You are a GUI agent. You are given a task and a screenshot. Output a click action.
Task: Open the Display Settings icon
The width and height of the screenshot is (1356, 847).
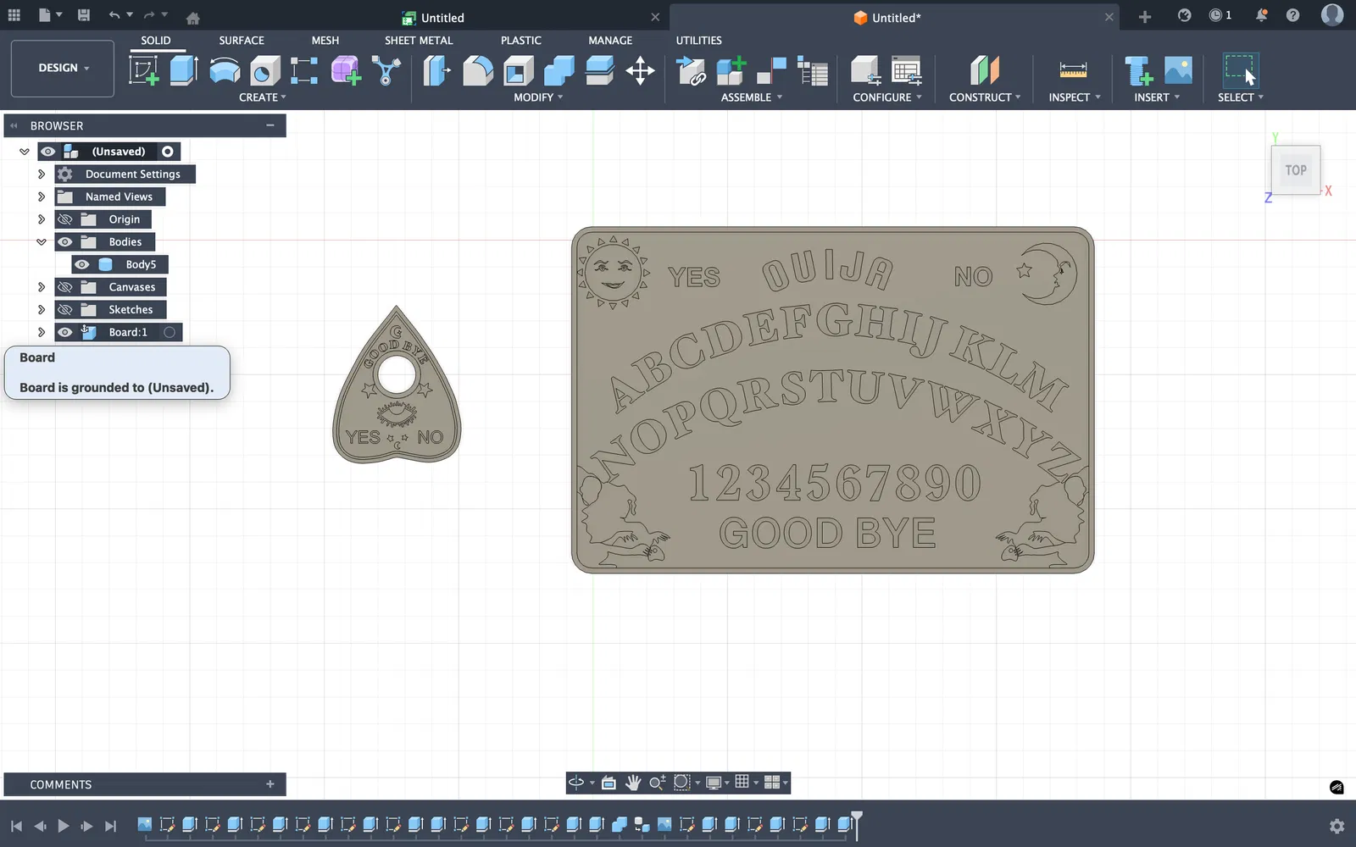(714, 783)
